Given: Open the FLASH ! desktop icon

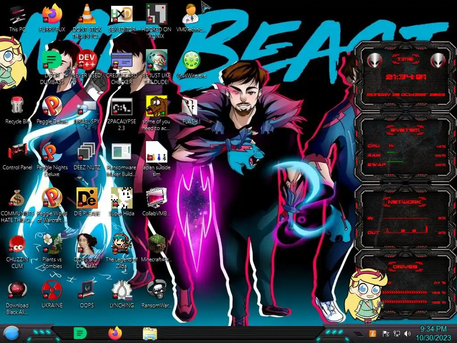Looking at the screenshot, I should pos(191,110).
